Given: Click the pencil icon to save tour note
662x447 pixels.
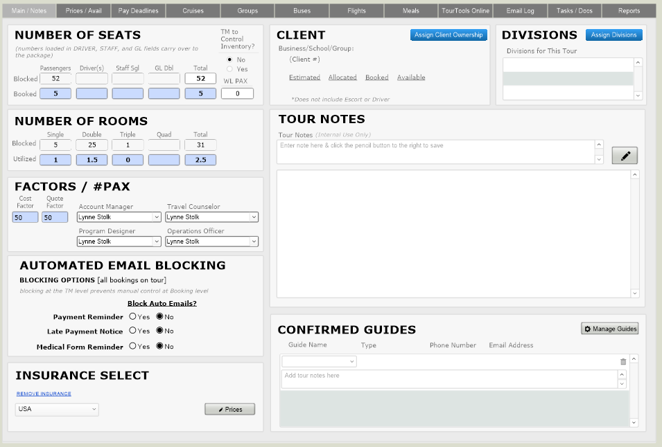Looking at the screenshot, I should coord(625,156).
